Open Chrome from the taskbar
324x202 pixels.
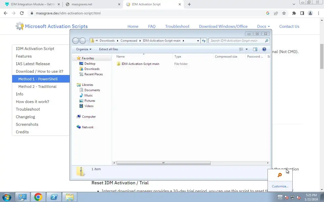(x=38, y=197)
